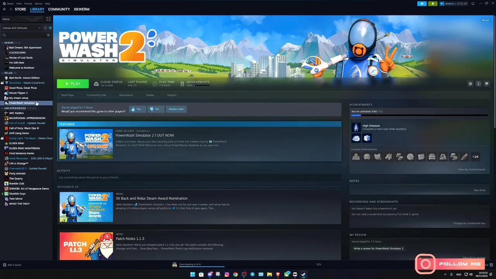Select ELDEN RING NIGHTREIGN in library
Viewport: 496px width, 279px height.
[x=24, y=148]
